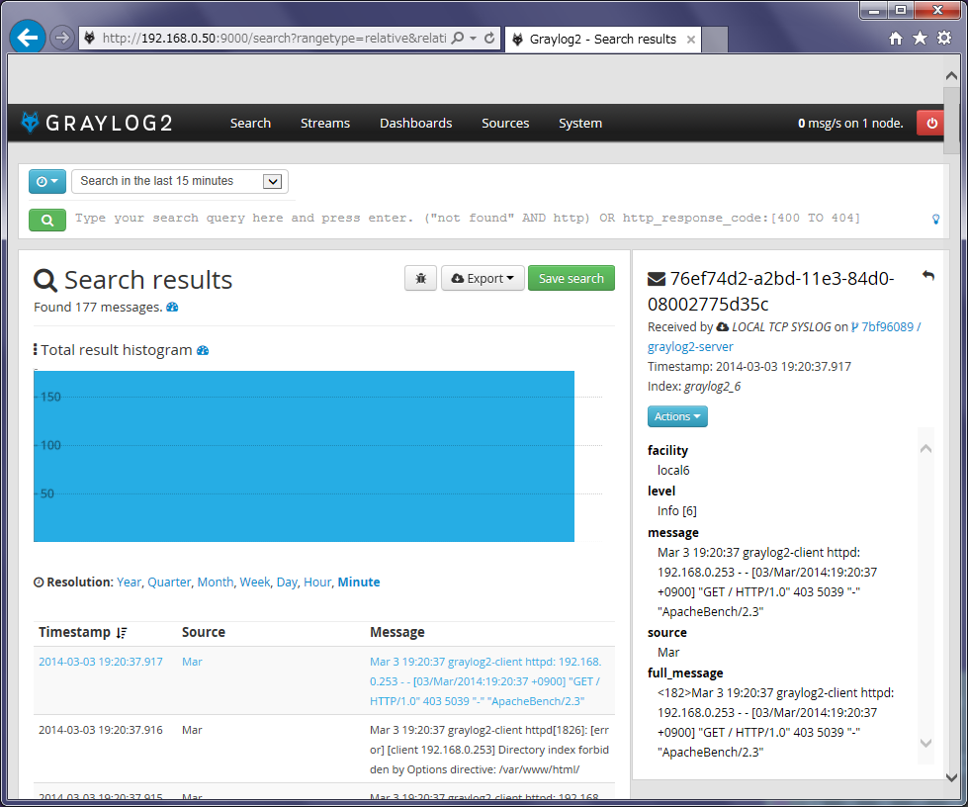Screen dimensions: 968x807
Task: Select the Graylog2 - Search results tab
Action: 603,40
